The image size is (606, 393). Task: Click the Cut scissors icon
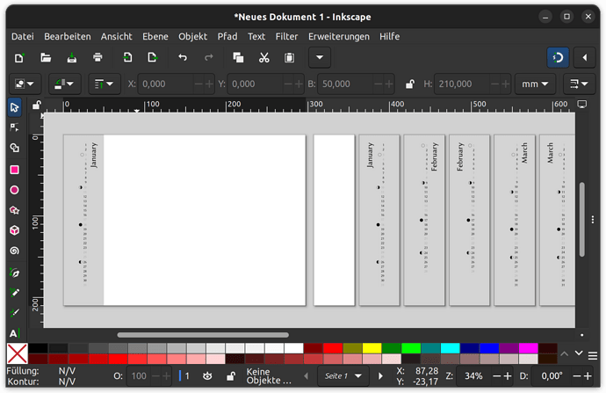[263, 58]
